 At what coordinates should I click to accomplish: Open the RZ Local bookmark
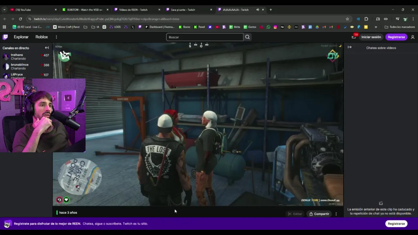(x=27, y=27)
